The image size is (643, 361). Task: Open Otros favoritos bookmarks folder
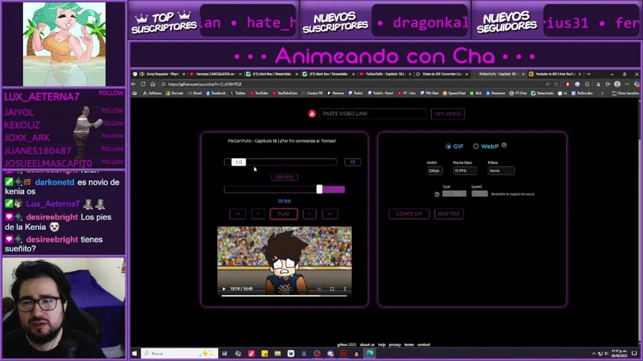(625, 93)
